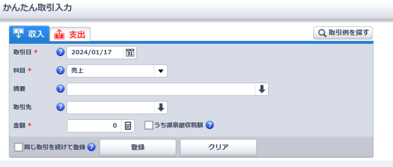Click the 金額 amount input field
The image size is (393, 167).
pos(94,126)
